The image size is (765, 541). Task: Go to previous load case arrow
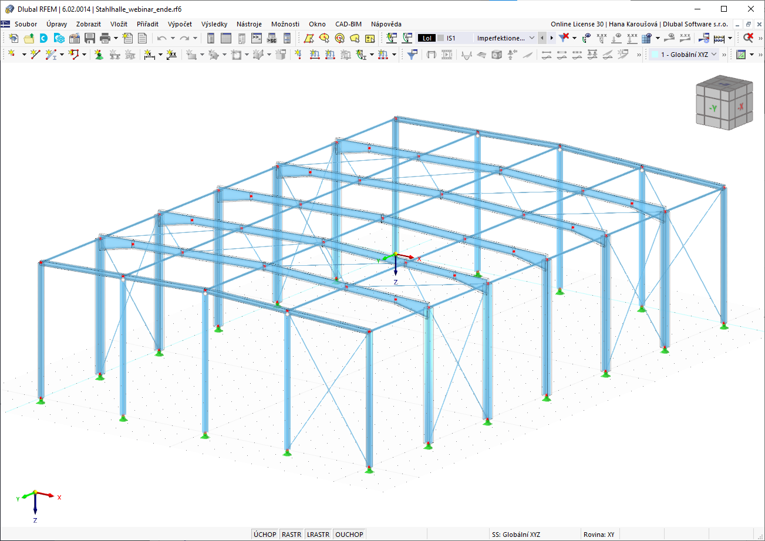[x=542, y=38]
